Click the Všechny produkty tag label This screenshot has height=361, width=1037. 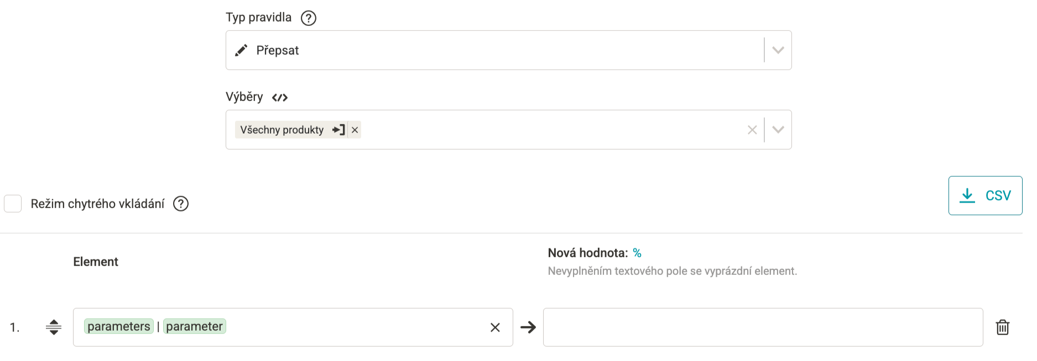coord(282,130)
